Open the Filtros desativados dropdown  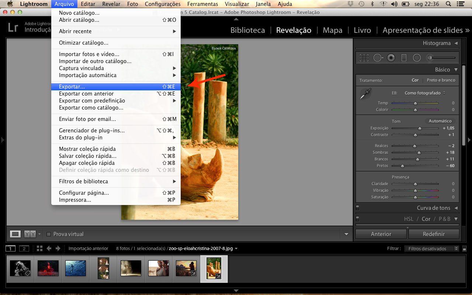pos(431,249)
